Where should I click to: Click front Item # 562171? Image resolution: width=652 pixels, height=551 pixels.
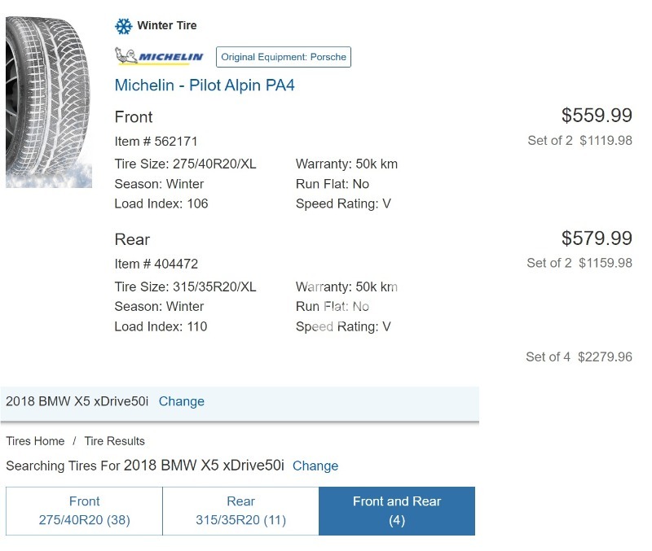[x=156, y=142]
